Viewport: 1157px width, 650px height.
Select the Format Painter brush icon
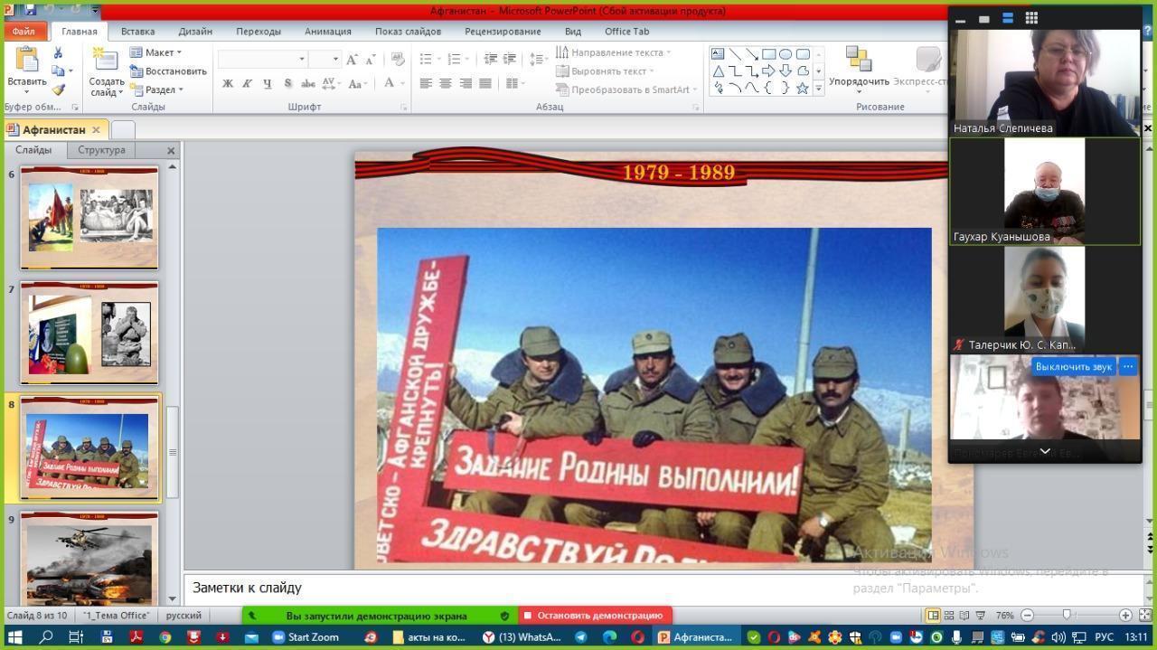click(59, 89)
